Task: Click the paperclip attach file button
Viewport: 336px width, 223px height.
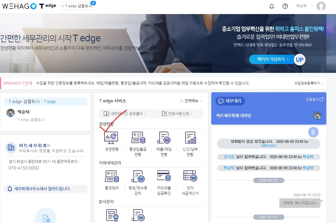Action: (x=313, y=132)
